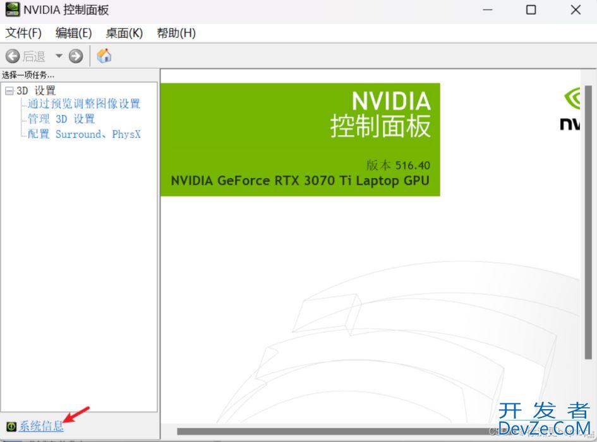Click the forward arrow button
Image resolution: width=597 pixels, height=442 pixels.
point(76,56)
